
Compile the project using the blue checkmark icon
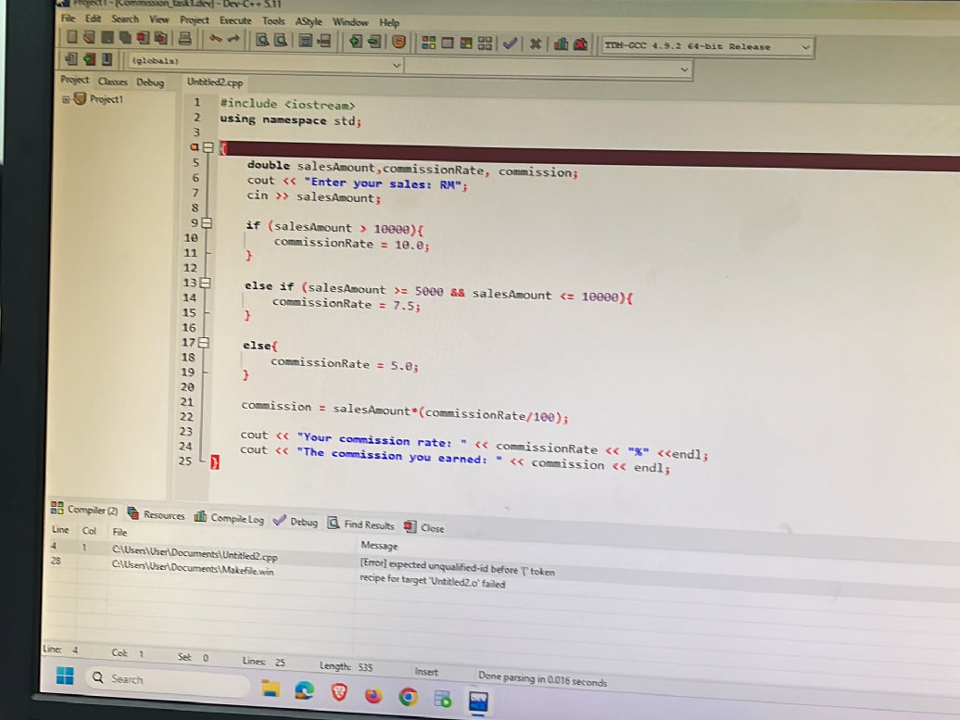pyautogui.click(x=511, y=44)
